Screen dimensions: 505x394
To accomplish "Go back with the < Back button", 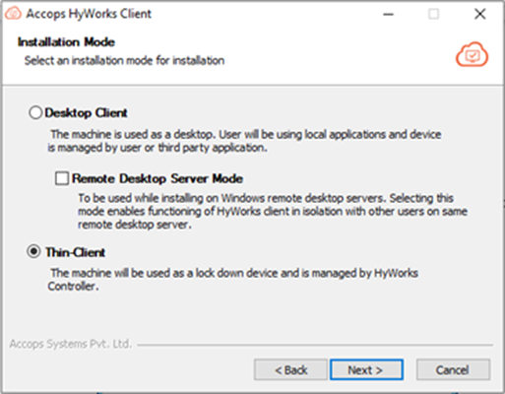I will pyautogui.click(x=290, y=370).
